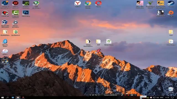Open the clock showing 17:18
Screen dimensions: 177x99
167,98
